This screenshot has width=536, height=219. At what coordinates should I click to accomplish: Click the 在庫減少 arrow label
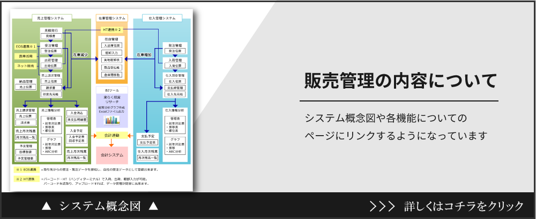[79, 54]
